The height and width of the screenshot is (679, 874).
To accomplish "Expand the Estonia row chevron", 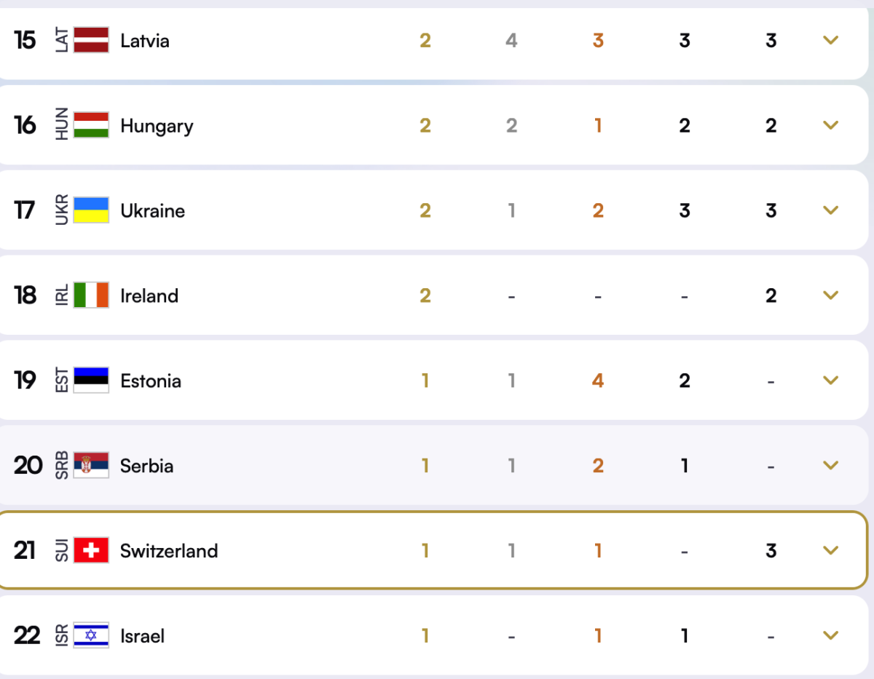I will (x=830, y=381).
